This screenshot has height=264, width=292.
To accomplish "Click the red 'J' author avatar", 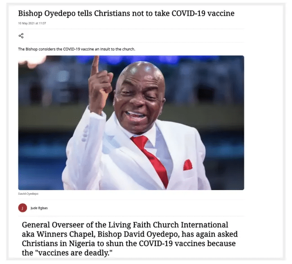I will (22, 208).
